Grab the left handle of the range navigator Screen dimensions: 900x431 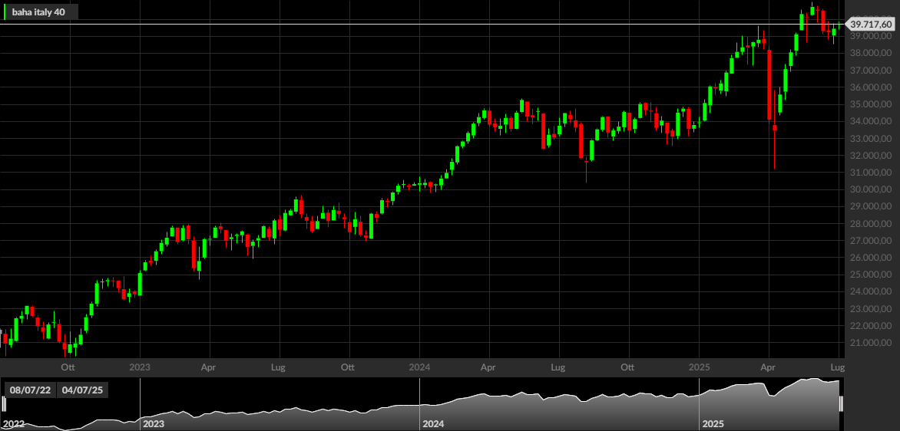pos(3,403)
